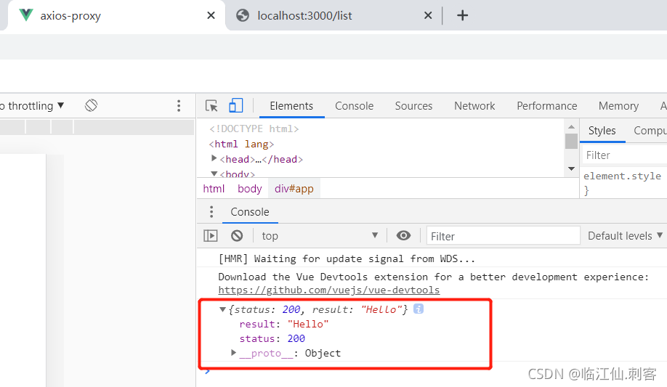The height and width of the screenshot is (387, 667).
Task: Select the html lang element
Action: click(x=241, y=144)
